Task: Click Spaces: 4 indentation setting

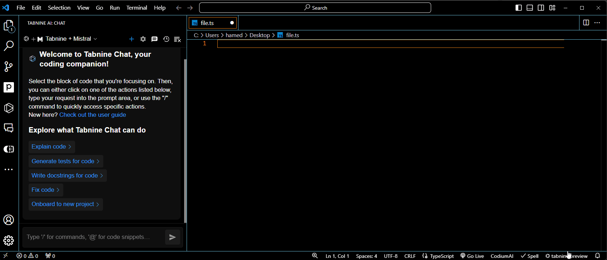Action: pyautogui.click(x=366, y=256)
